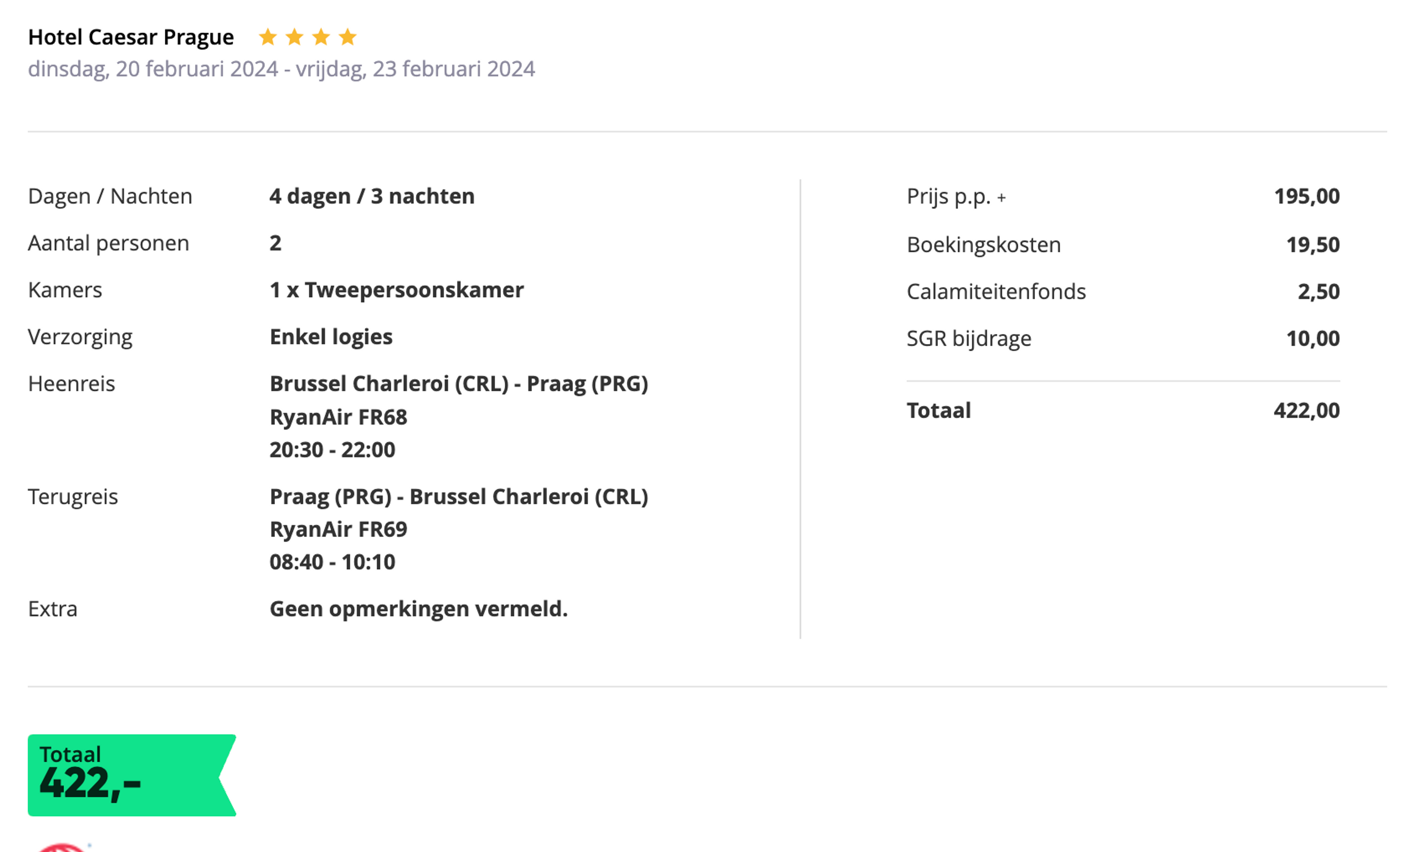Expand the plus sign next to Prijs p.p.

pyautogui.click(x=1002, y=198)
